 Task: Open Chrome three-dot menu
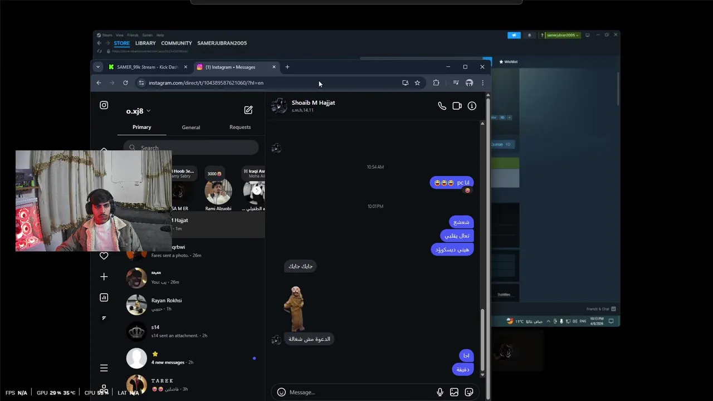482,83
